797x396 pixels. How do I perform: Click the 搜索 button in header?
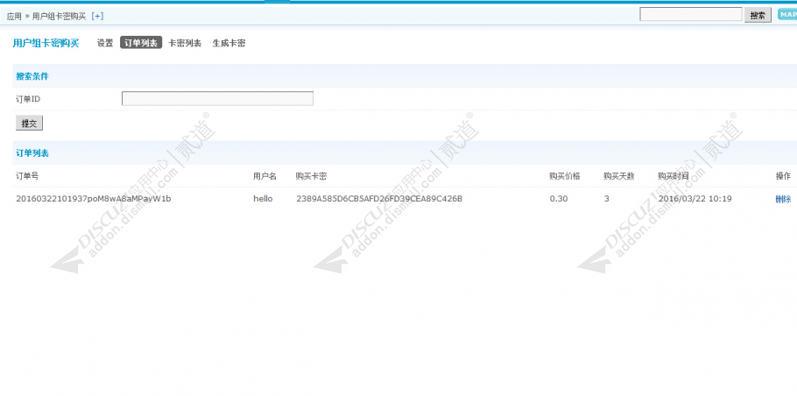coord(758,15)
